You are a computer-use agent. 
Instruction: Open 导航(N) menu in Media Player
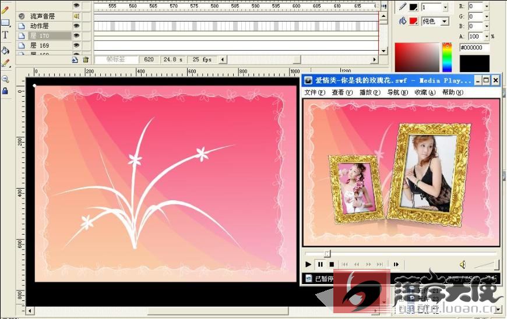397,93
